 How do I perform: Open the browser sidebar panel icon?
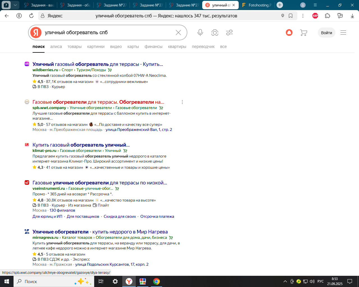click(340, 16)
